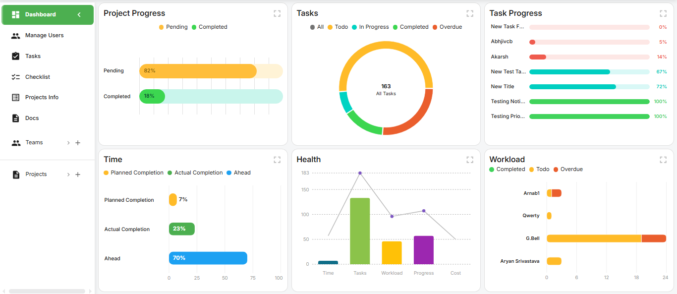677x294 pixels.
Task: Toggle Pending legend in Project Progress
Action: tap(173, 27)
